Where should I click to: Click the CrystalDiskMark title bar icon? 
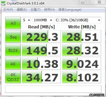click(x=3, y=3)
